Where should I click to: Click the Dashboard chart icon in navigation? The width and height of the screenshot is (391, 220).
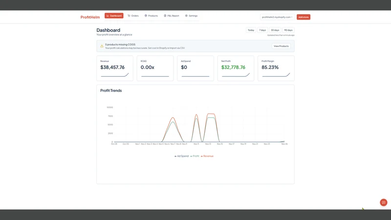tap(108, 16)
